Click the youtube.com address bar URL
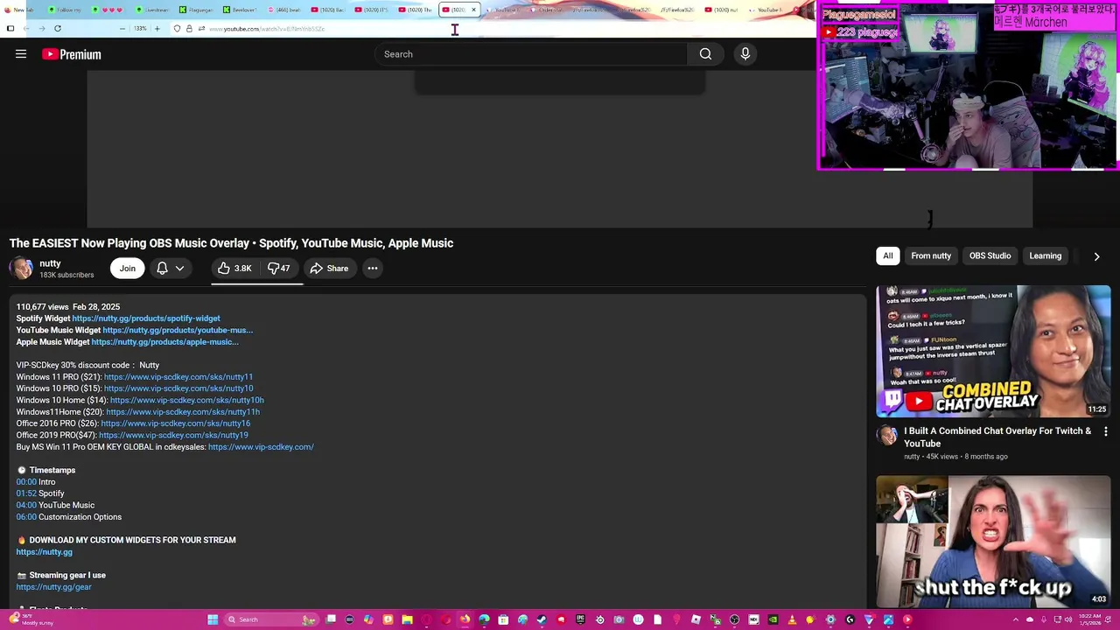This screenshot has width=1120, height=630. (x=267, y=29)
